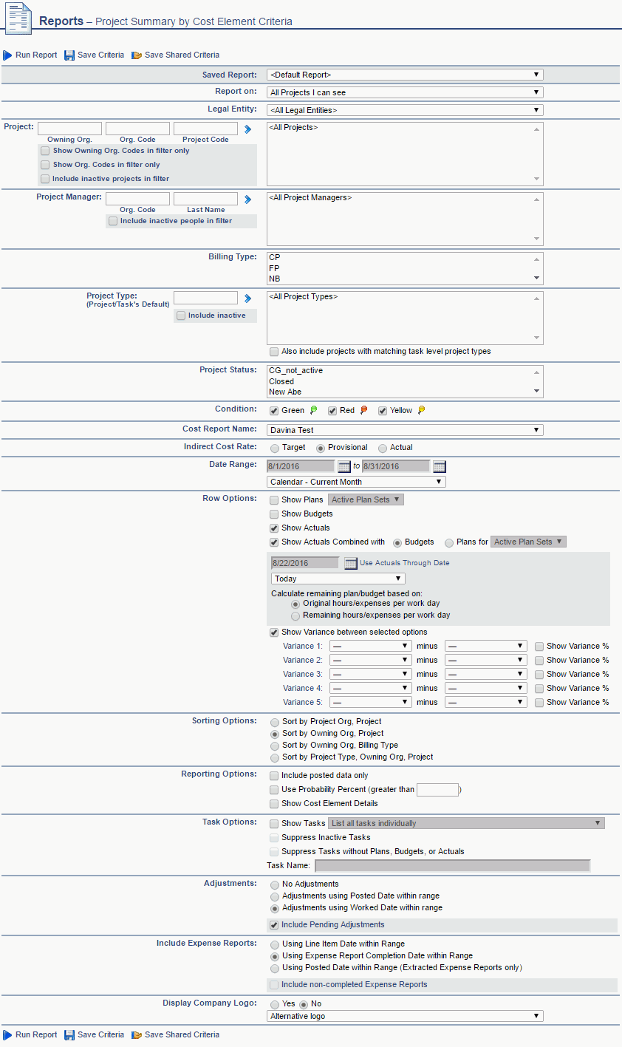Click the top Save Criteria disk icon
The height and width of the screenshot is (1047, 622).
[x=69, y=55]
